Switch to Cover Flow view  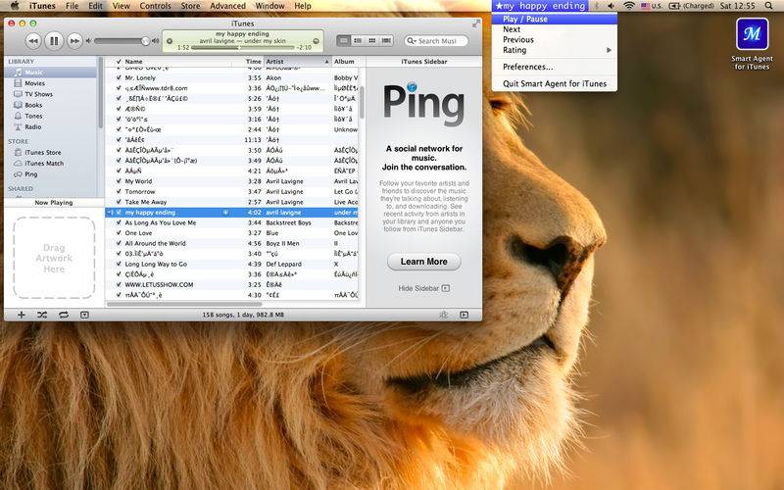point(386,40)
